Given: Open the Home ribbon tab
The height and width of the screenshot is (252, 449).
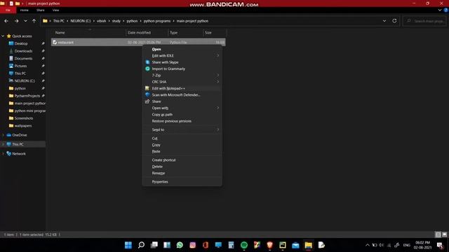Looking at the screenshot, I should coord(25,10).
